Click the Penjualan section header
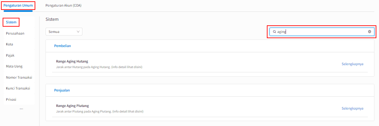This screenshot has height=126, width=379. coord(62,90)
